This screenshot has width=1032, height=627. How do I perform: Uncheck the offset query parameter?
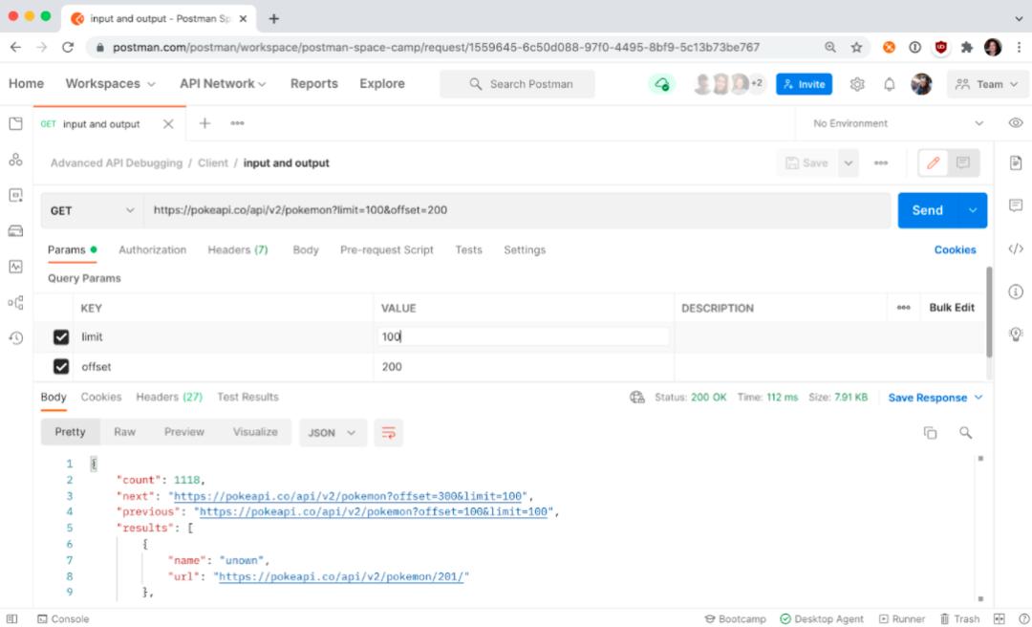tap(61, 367)
